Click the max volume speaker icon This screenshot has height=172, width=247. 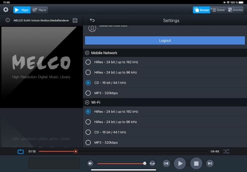152,164
